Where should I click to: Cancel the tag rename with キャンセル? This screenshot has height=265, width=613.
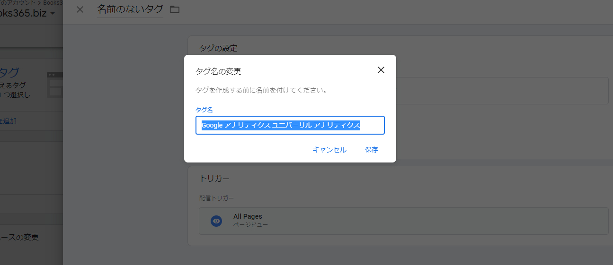click(329, 150)
